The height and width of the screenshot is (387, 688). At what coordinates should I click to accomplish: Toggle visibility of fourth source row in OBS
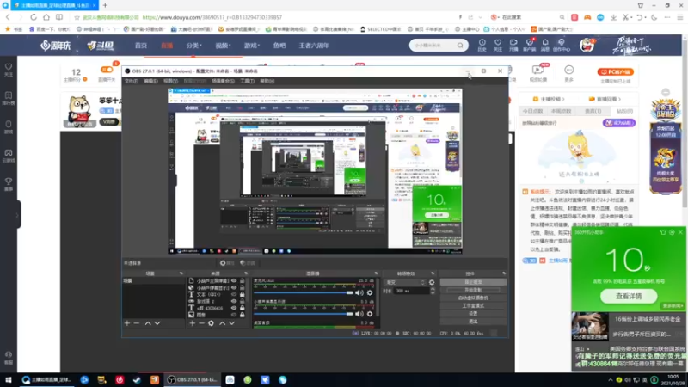(x=234, y=302)
